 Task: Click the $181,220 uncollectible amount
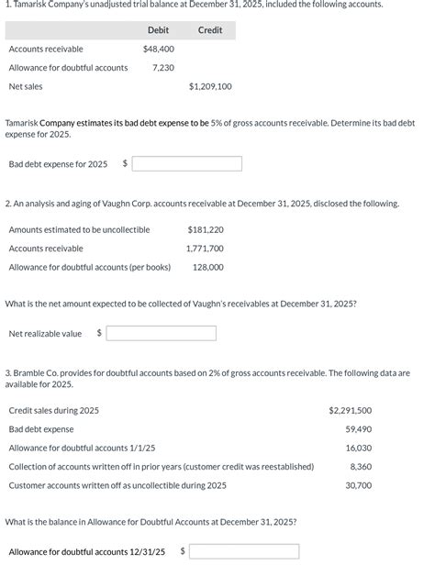(x=206, y=230)
